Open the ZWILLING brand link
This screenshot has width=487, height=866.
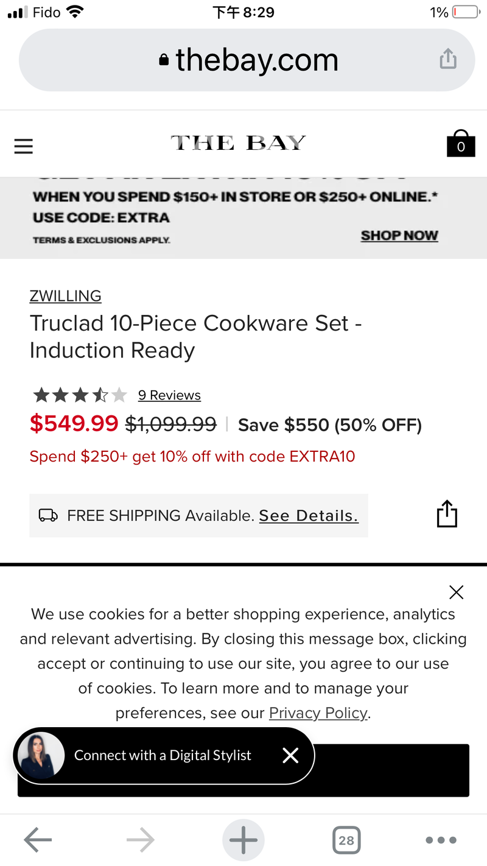(x=65, y=296)
